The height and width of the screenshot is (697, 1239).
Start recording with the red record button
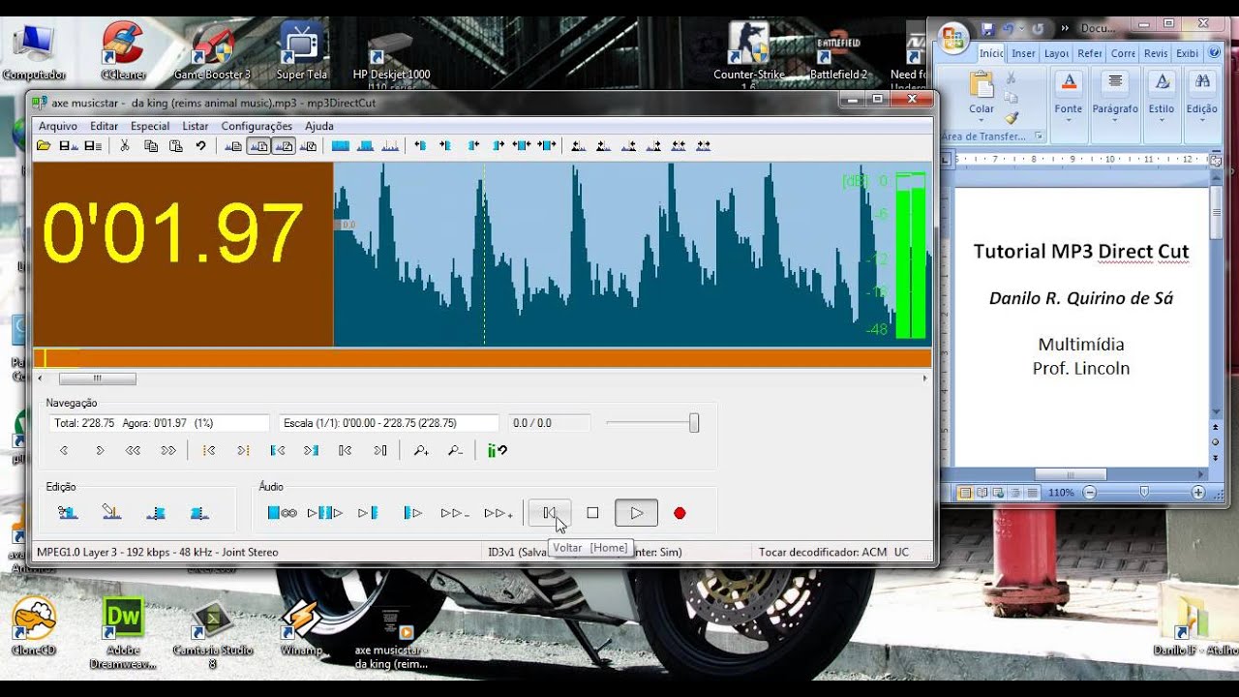coord(680,513)
